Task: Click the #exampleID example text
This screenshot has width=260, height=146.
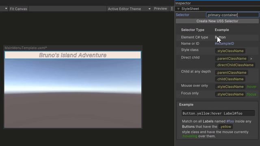Action: click(x=224, y=43)
